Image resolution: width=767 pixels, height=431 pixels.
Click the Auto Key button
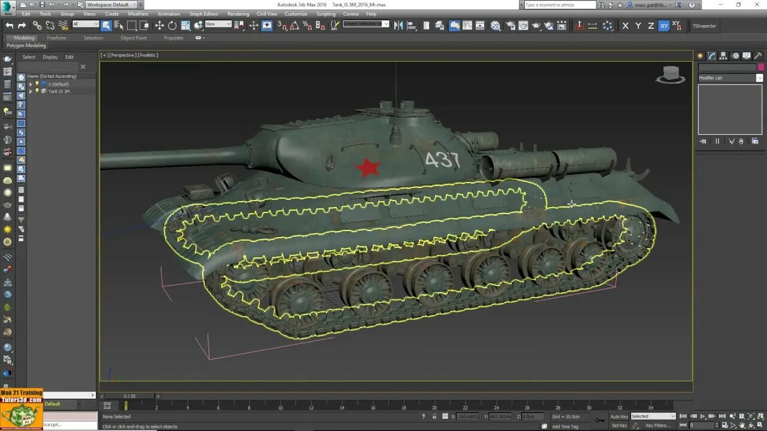pos(619,417)
